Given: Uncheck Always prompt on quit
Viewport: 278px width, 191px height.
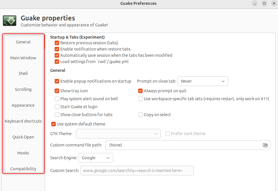Looking at the screenshot, I should tap(140, 91).
